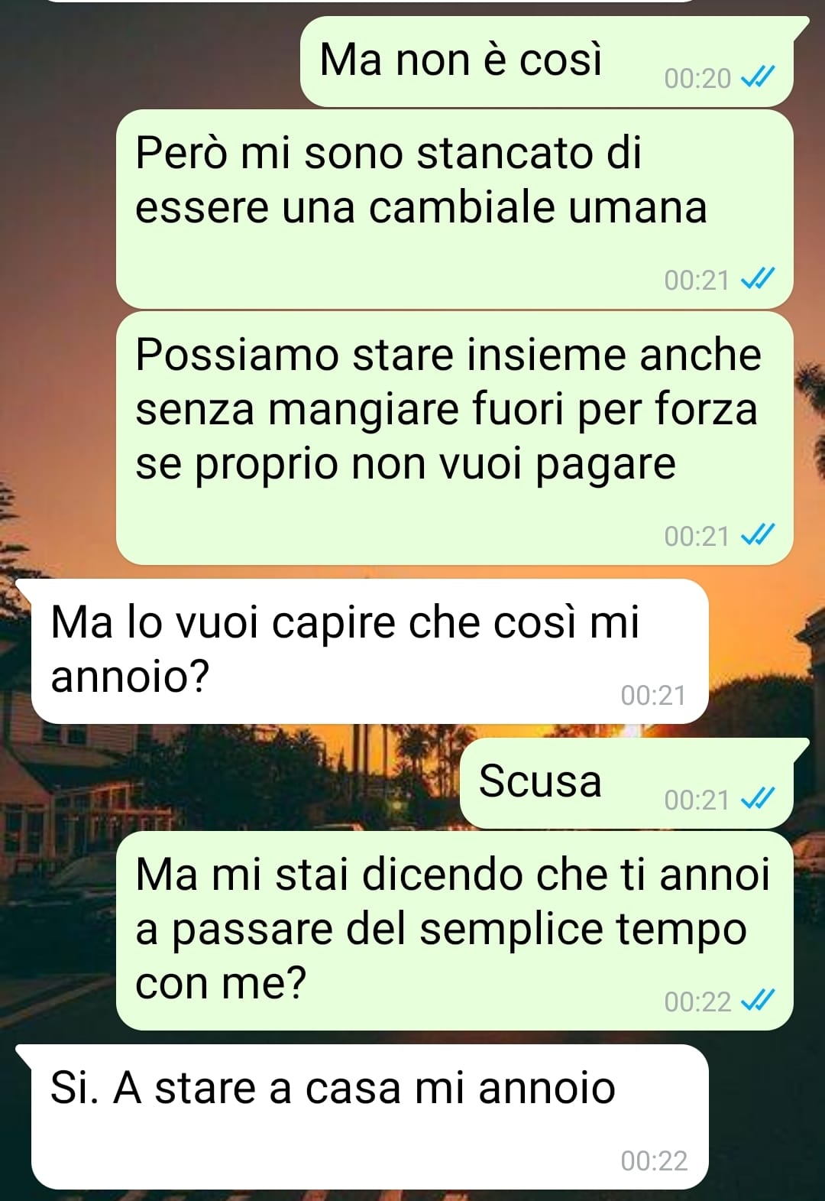The height and width of the screenshot is (1201, 825).
Task: Tap the 00:21 timestamp under 'cambiale umana'
Action: click(697, 280)
